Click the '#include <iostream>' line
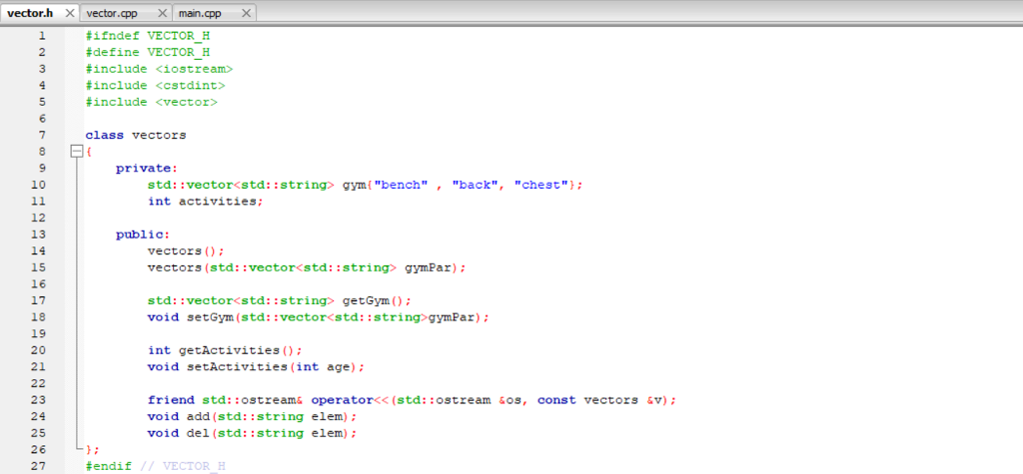The width and height of the screenshot is (1023, 474). tap(159, 69)
